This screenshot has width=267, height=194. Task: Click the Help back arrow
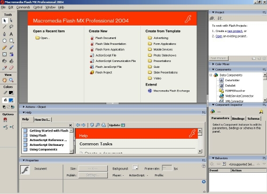coord(78,125)
